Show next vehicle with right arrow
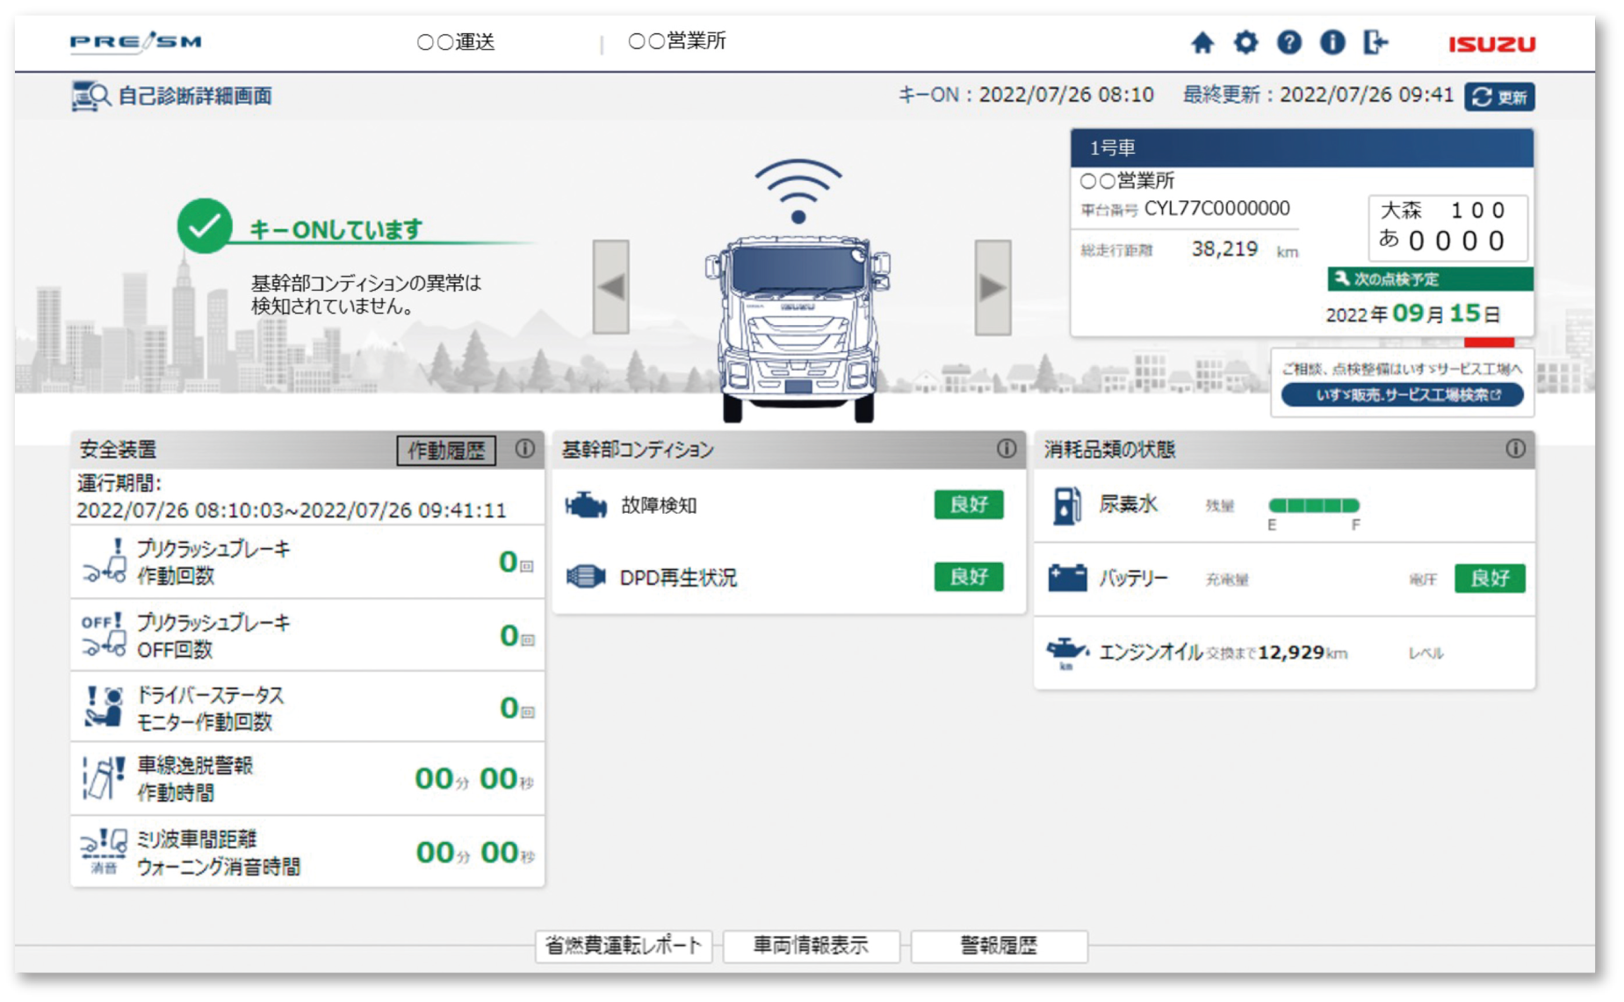 (992, 287)
